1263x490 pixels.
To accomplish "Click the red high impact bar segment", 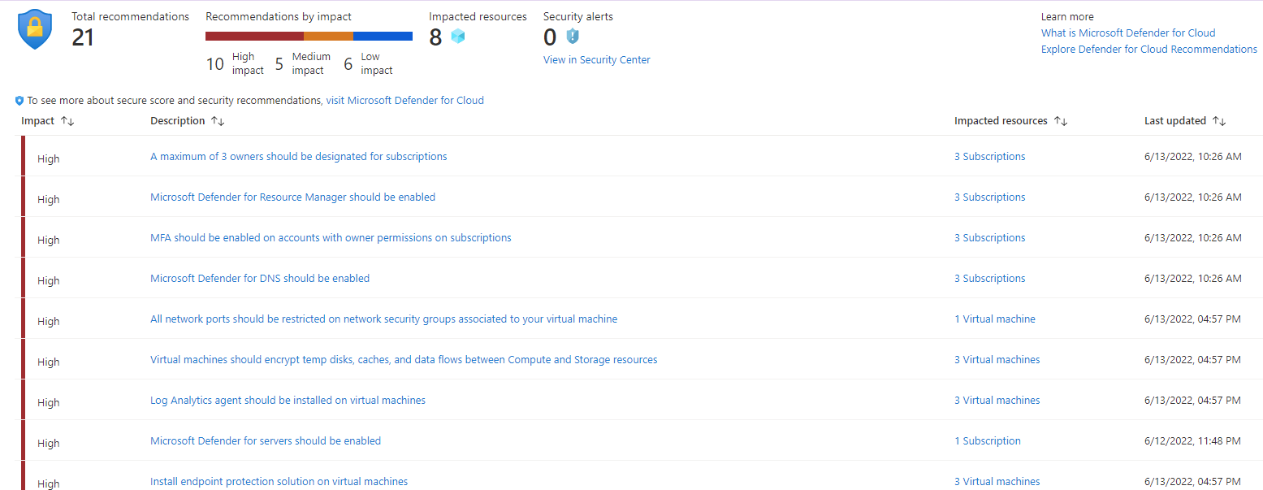I will click(254, 36).
